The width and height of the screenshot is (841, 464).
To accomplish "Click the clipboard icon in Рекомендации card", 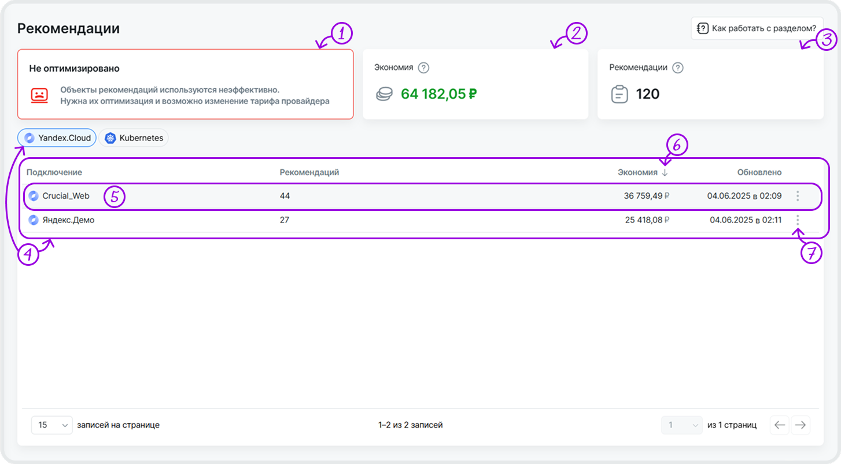I will point(619,94).
